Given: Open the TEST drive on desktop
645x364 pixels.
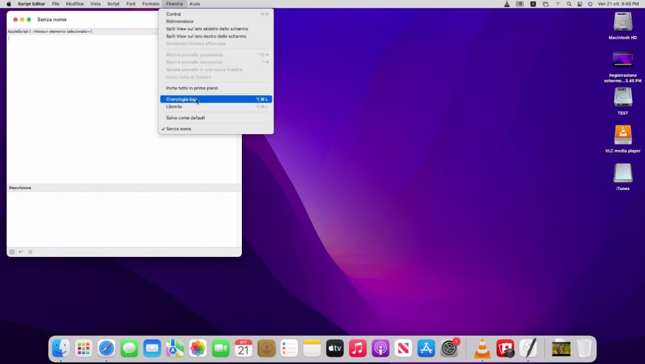Looking at the screenshot, I should tap(622, 98).
